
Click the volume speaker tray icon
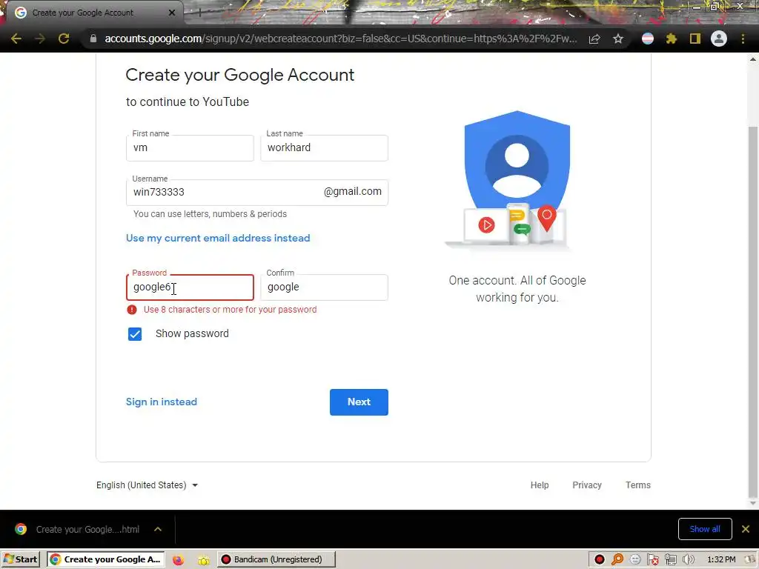point(689,560)
